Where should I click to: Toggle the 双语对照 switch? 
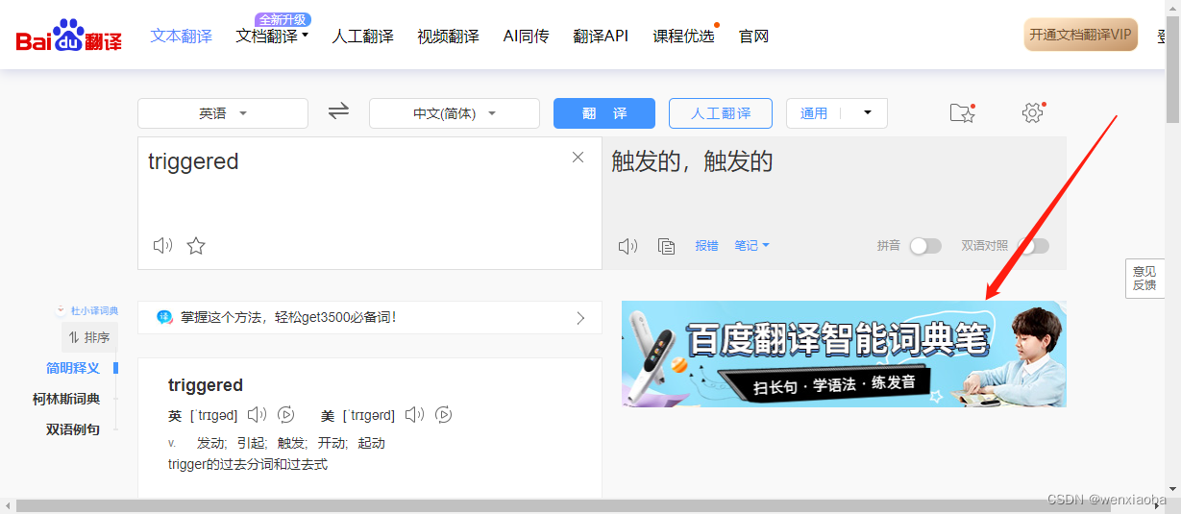pyautogui.click(x=1033, y=246)
